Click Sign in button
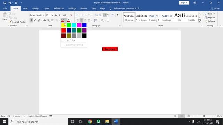223x125 pixels. (184, 3)
